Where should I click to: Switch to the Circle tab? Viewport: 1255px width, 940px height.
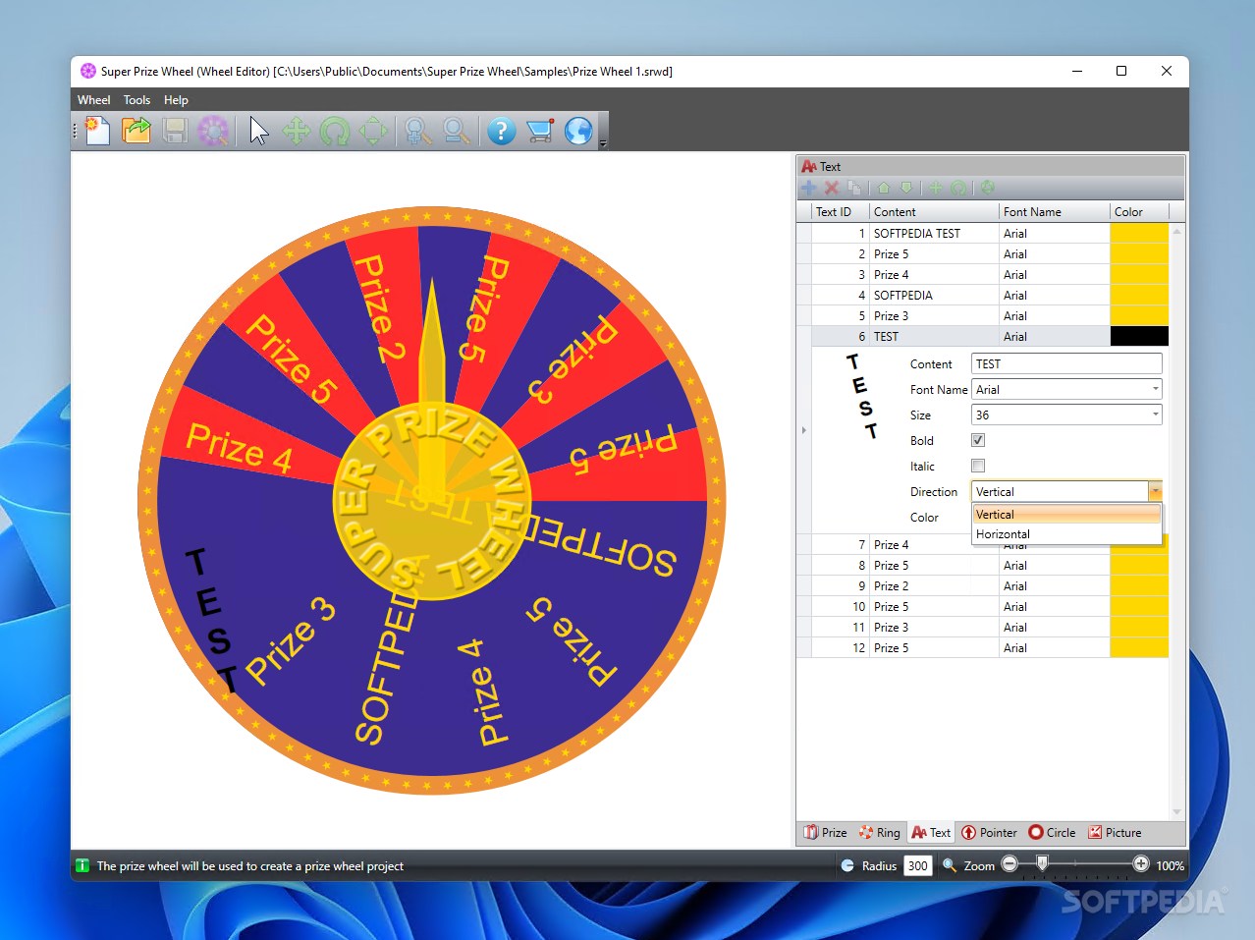click(x=1052, y=832)
